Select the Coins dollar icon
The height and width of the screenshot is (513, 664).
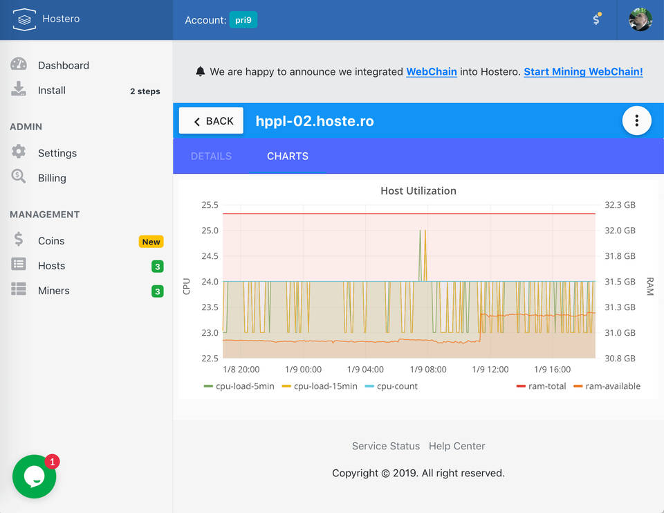pos(19,240)
